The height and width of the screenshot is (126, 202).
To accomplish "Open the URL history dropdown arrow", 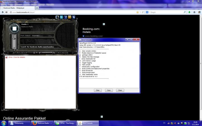I will click(x=140, y=12).
